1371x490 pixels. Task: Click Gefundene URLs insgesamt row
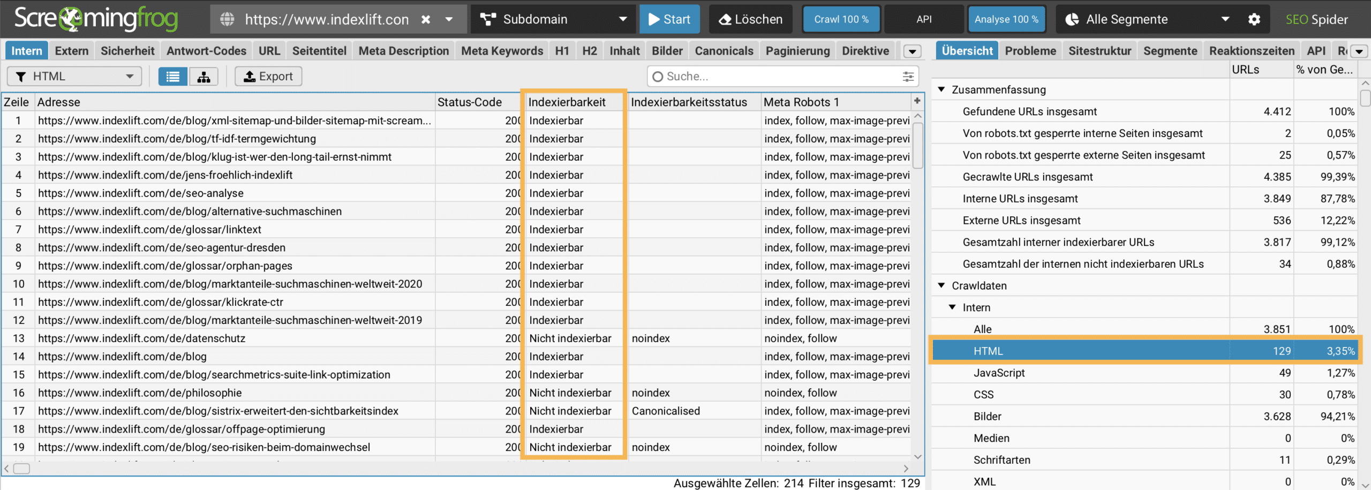coord(1144,111)
